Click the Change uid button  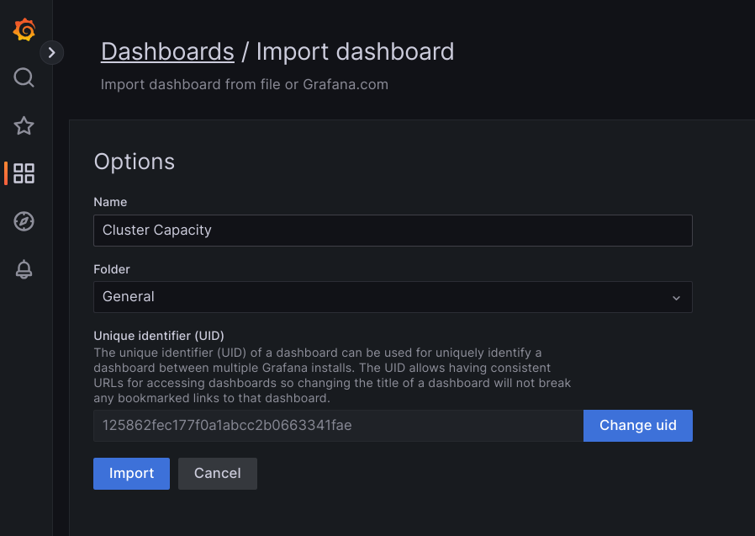click(x=637, y=426)
